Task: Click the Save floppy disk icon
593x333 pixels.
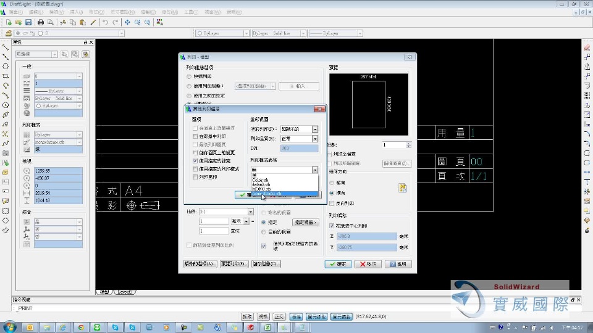Action: [x=28, y=22]
